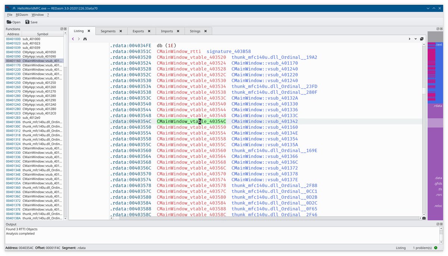Close the segment map panel
448x256 pixels.
441,29
